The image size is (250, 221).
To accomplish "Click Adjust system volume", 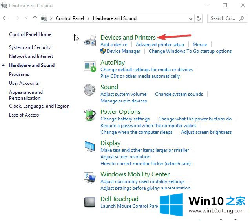I will 123,94.
